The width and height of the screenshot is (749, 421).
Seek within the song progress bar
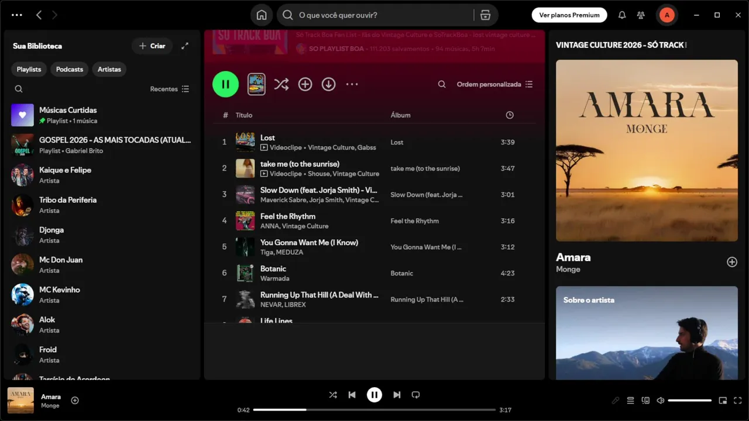coord(374,410)
